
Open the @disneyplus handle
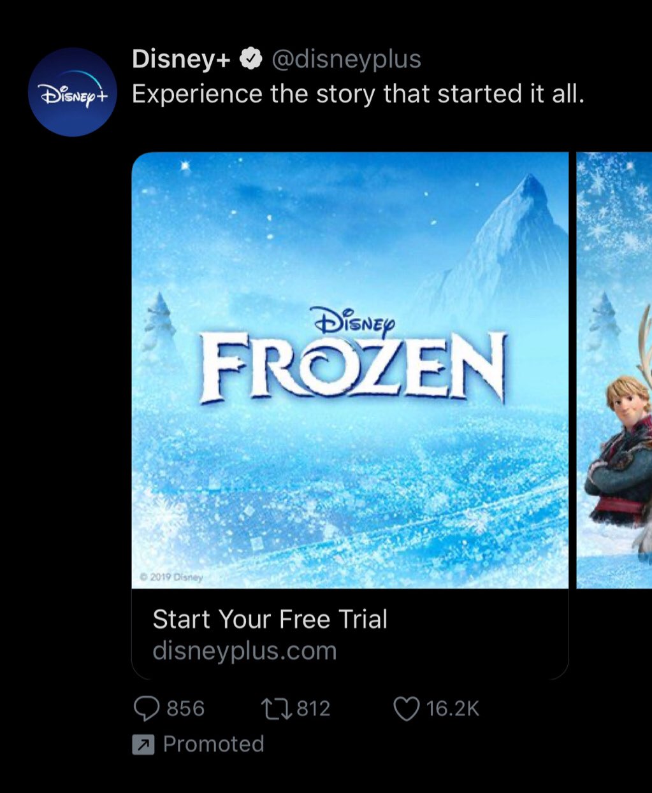click(346, 59)
